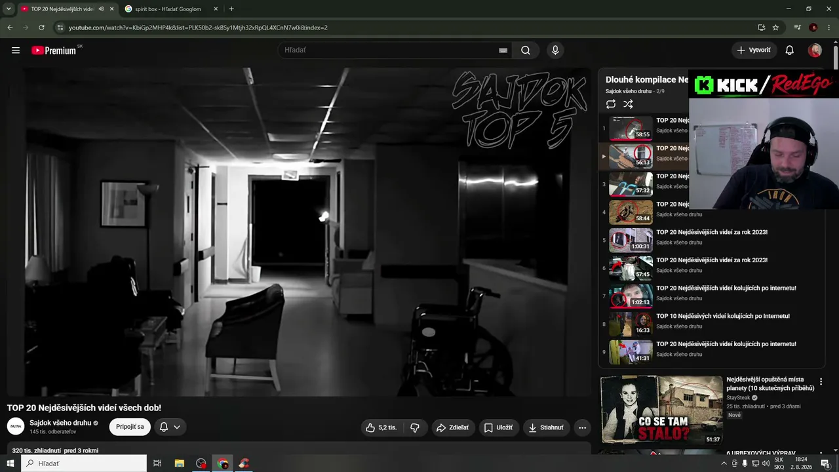Screen dimensions: 839x472
Task: Open a new Chrome tab
Action: (x=231, y=9)
